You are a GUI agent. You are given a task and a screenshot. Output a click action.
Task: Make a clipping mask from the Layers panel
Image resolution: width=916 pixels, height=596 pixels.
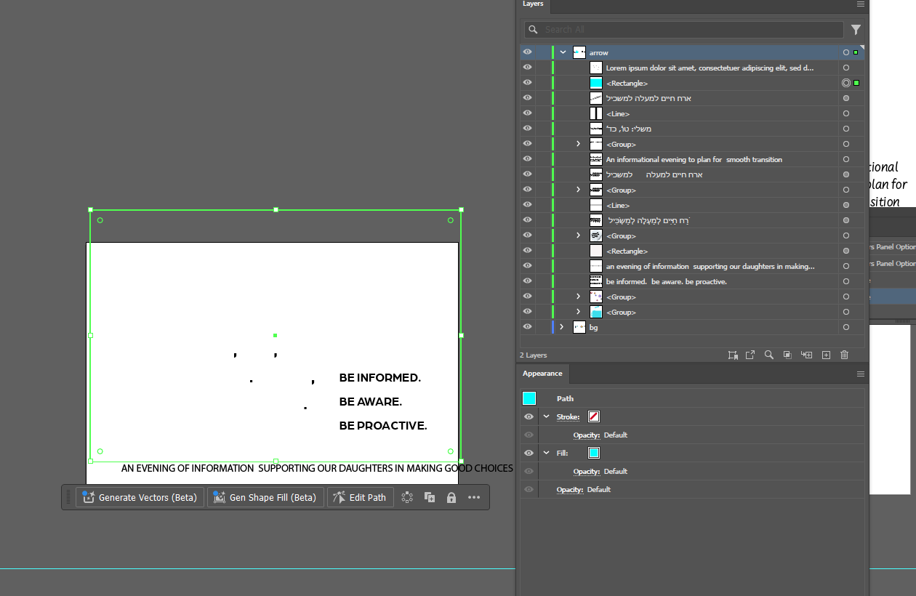pos(787,355)
